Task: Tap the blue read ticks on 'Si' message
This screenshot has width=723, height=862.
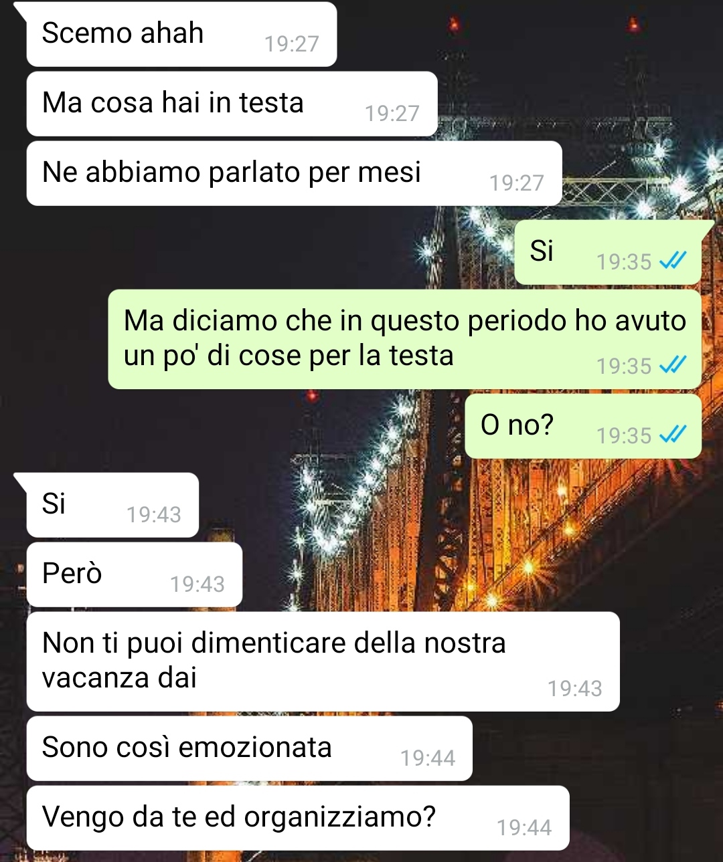Action: point(672,261)
